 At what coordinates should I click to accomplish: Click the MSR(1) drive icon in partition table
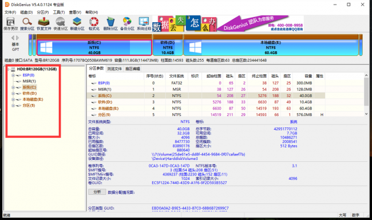pyautogui.click(x=94, y=90)
